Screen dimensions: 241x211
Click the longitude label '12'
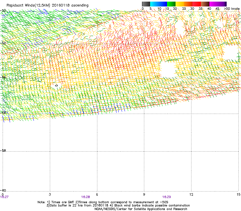click(x=191, y=194)
